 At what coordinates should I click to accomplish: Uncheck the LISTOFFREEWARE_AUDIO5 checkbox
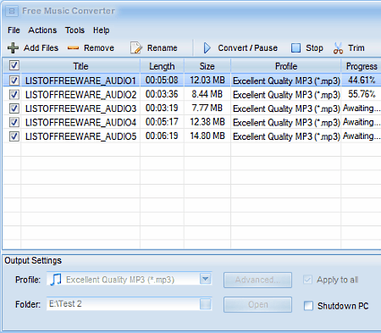click(14, 136)
